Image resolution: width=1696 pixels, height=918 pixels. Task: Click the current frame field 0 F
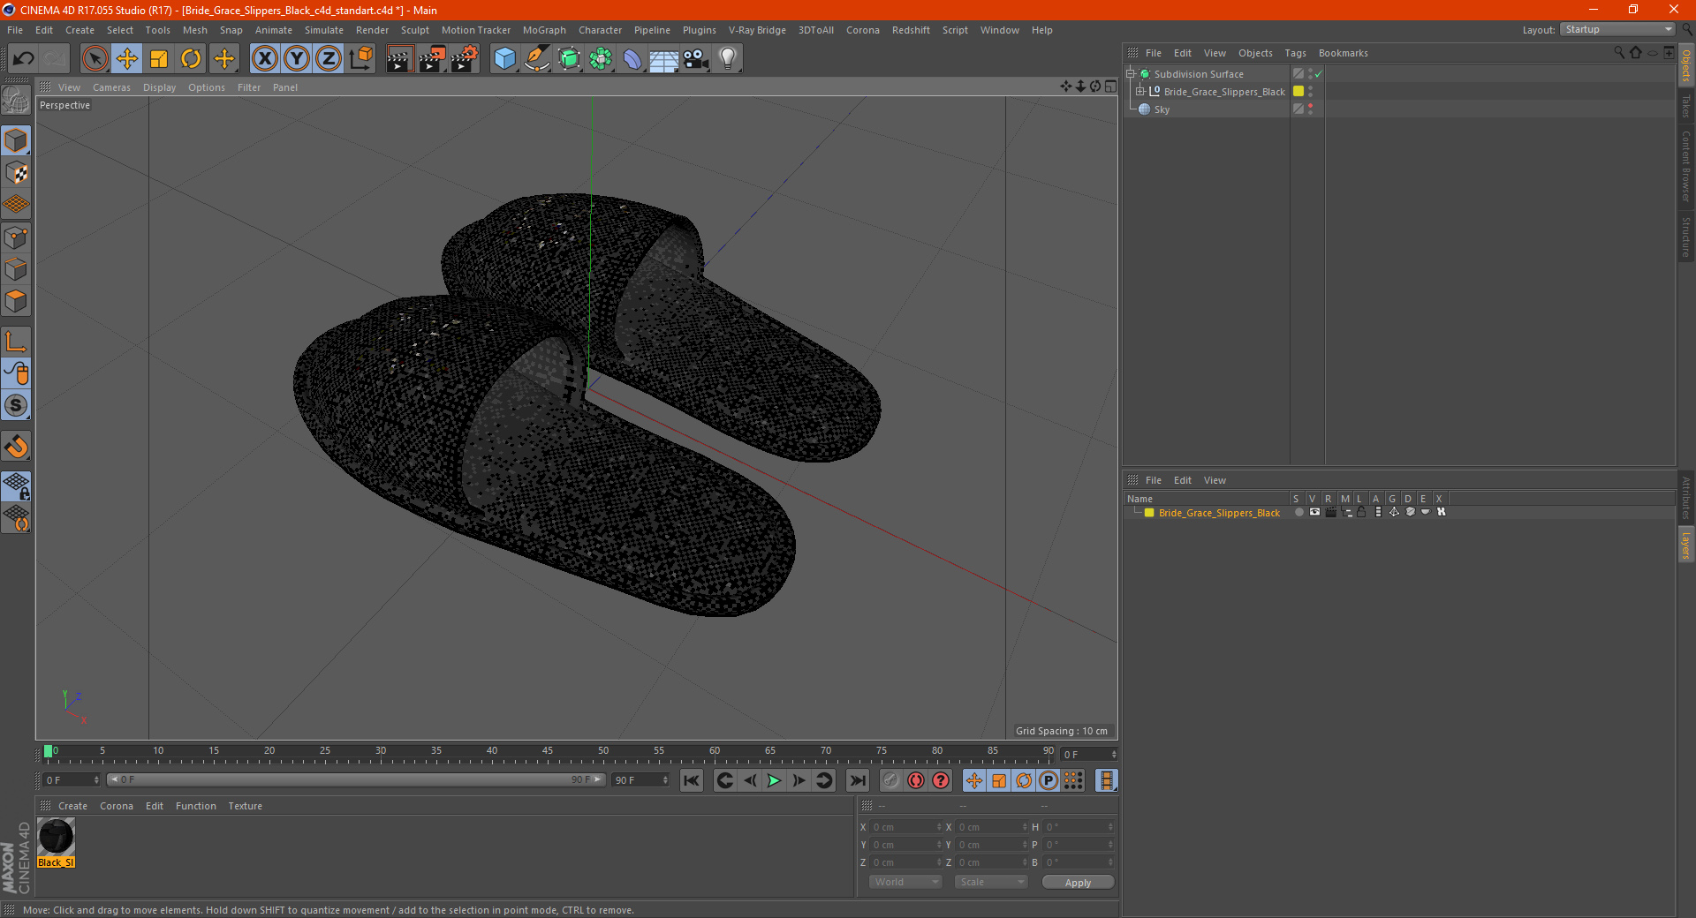[x=72, y=780]
